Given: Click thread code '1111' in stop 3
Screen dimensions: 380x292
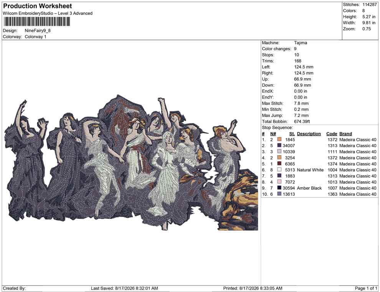Looking at the screenshot, I should [332, 152].
